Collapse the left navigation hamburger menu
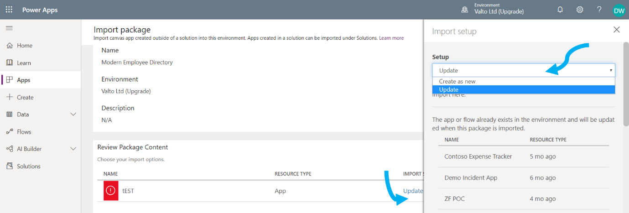The height and width of the screenshot is (213, 629). pyautogui.click(x=9, y=28)
